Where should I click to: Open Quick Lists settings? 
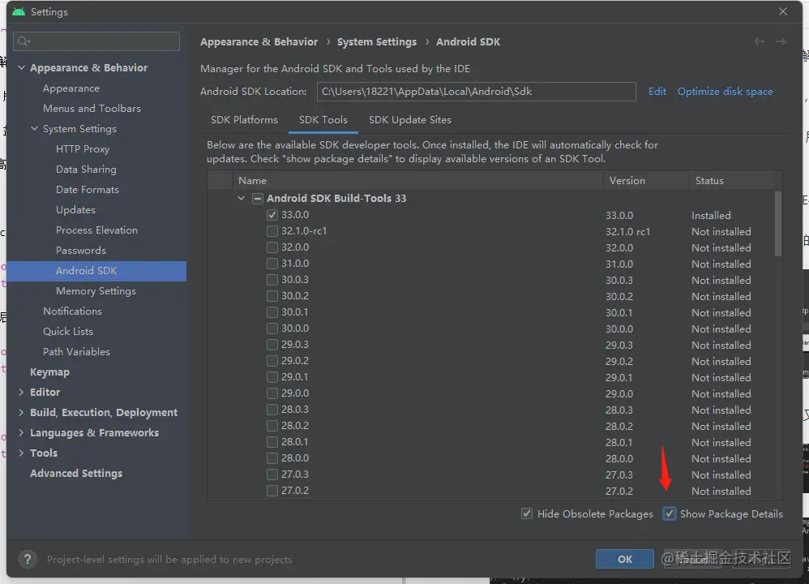click(x=67, y=332)
